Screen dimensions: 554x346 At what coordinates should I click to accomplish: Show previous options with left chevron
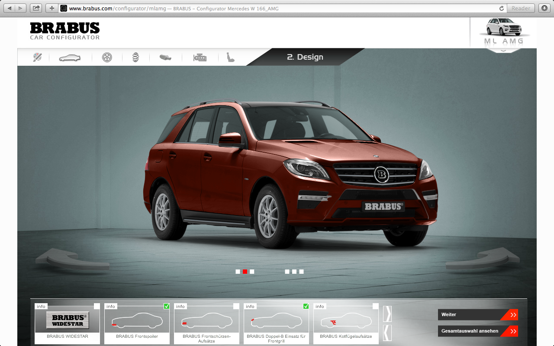pyautogui.click(x=387, y=333)
